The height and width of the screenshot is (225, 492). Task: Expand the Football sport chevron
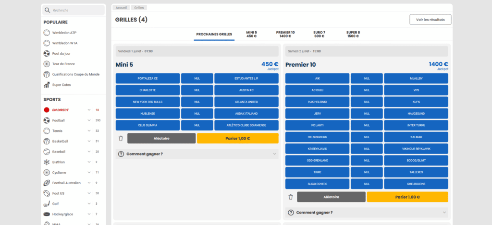tap(89, 120)
